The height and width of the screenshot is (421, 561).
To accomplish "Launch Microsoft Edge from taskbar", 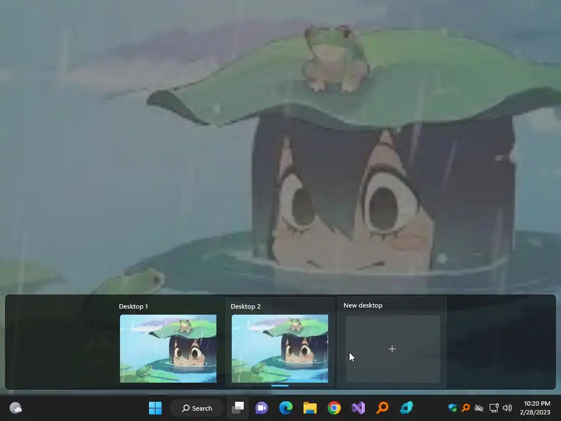I will point(285,408).
